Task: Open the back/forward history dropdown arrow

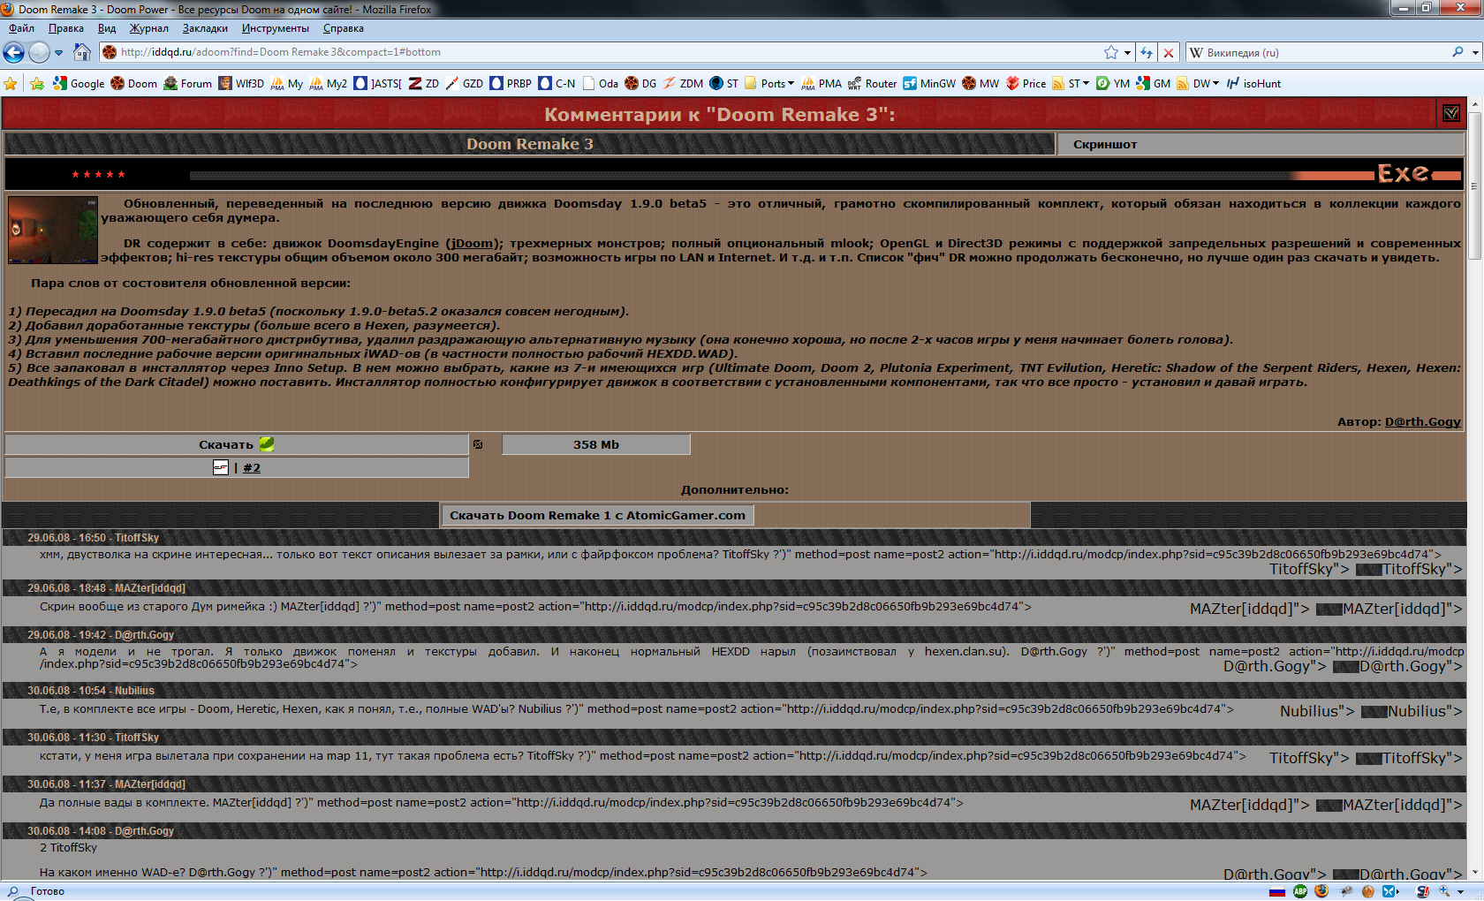Action: pos(59,53)
